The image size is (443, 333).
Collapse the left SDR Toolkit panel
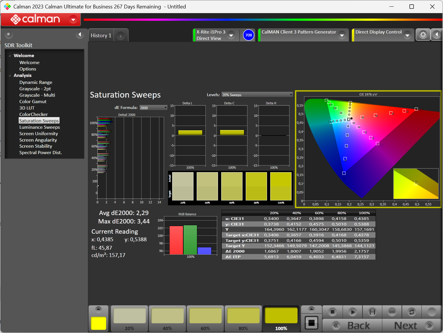(x=80, y=35)
